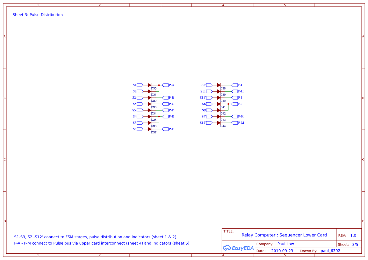This screenshot has height=260, width=368.
Task: Click the note about S1-S9 FSM connections
Action: pos(95,237)
